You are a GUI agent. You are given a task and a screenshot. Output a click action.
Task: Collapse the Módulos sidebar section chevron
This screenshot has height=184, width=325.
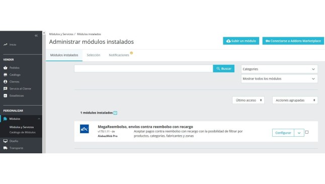[39, 119]
